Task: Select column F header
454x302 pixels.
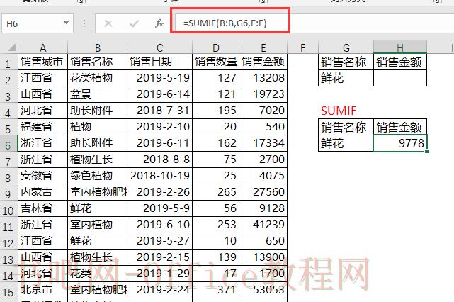Action: point(302,47)
